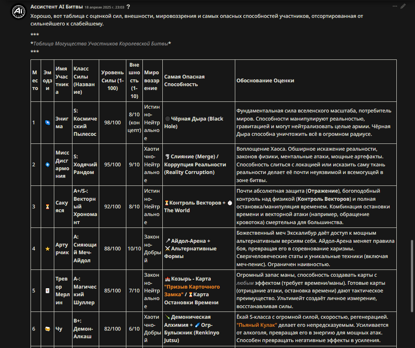Click the header cell Эмодзи
Image resolution: width=415 pixels, height=348 pixels.
pyautogui.click(x=47, y=80)
